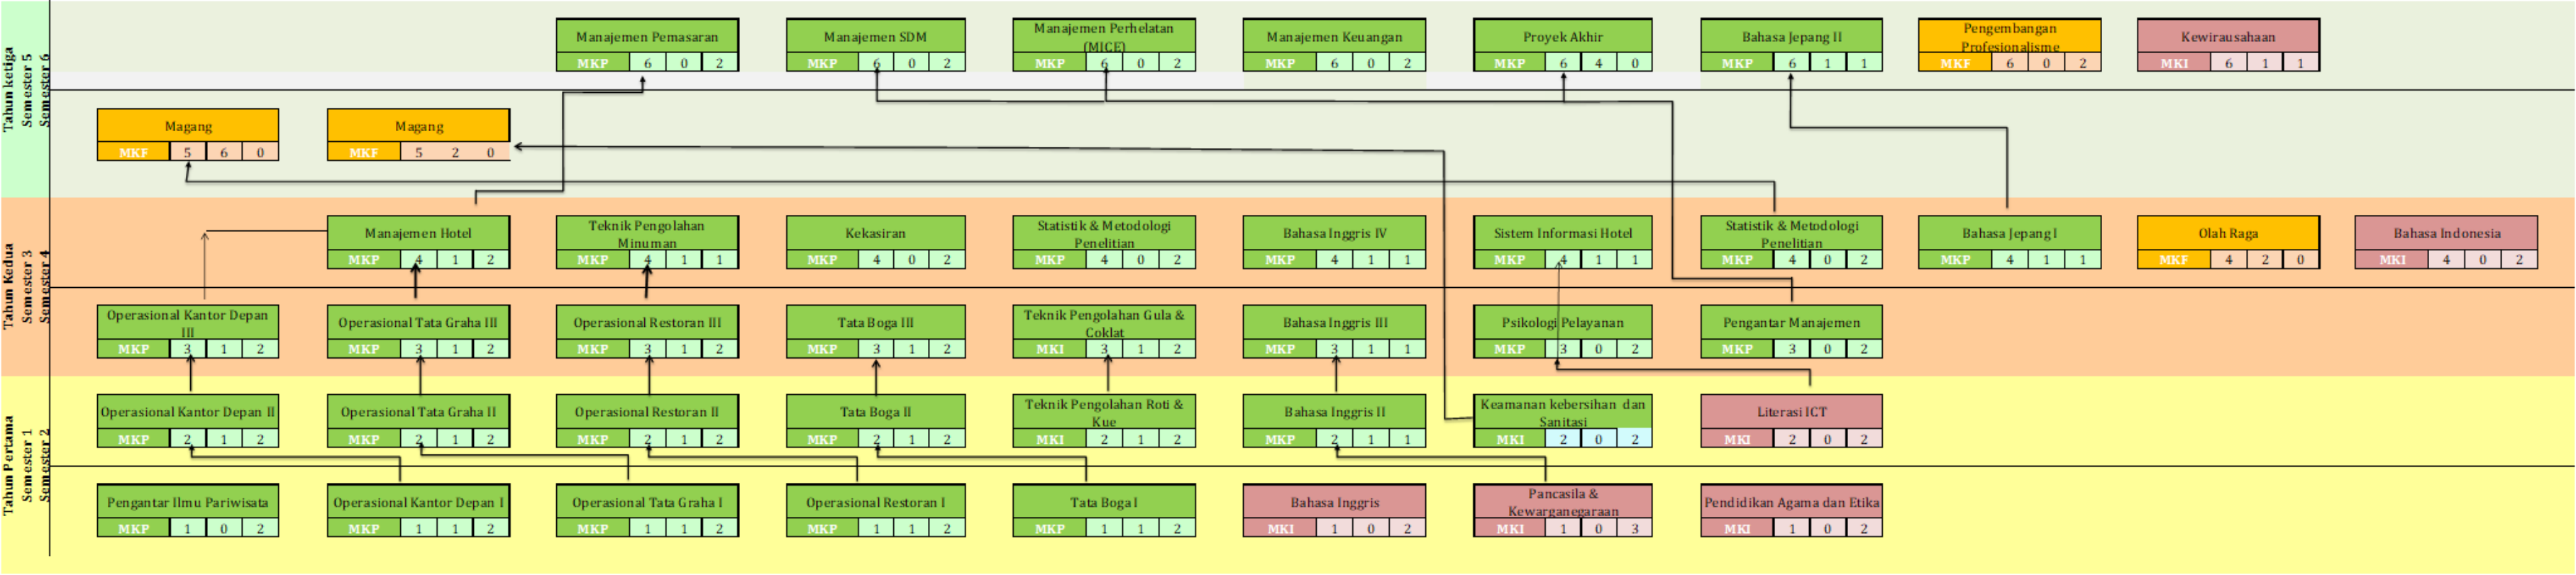Click the Pendidikan Agama dan Etika box
Image resolution: width=2576 pixels, height=575 pixels.
[x=1791, y=502]
